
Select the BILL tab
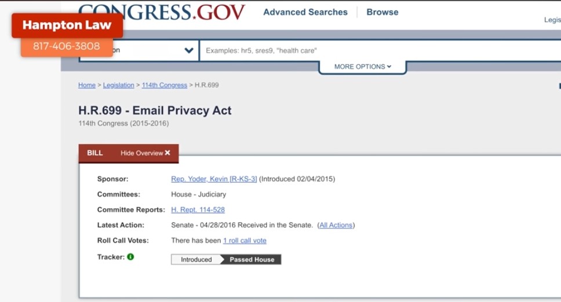click(x=95, y=153)
